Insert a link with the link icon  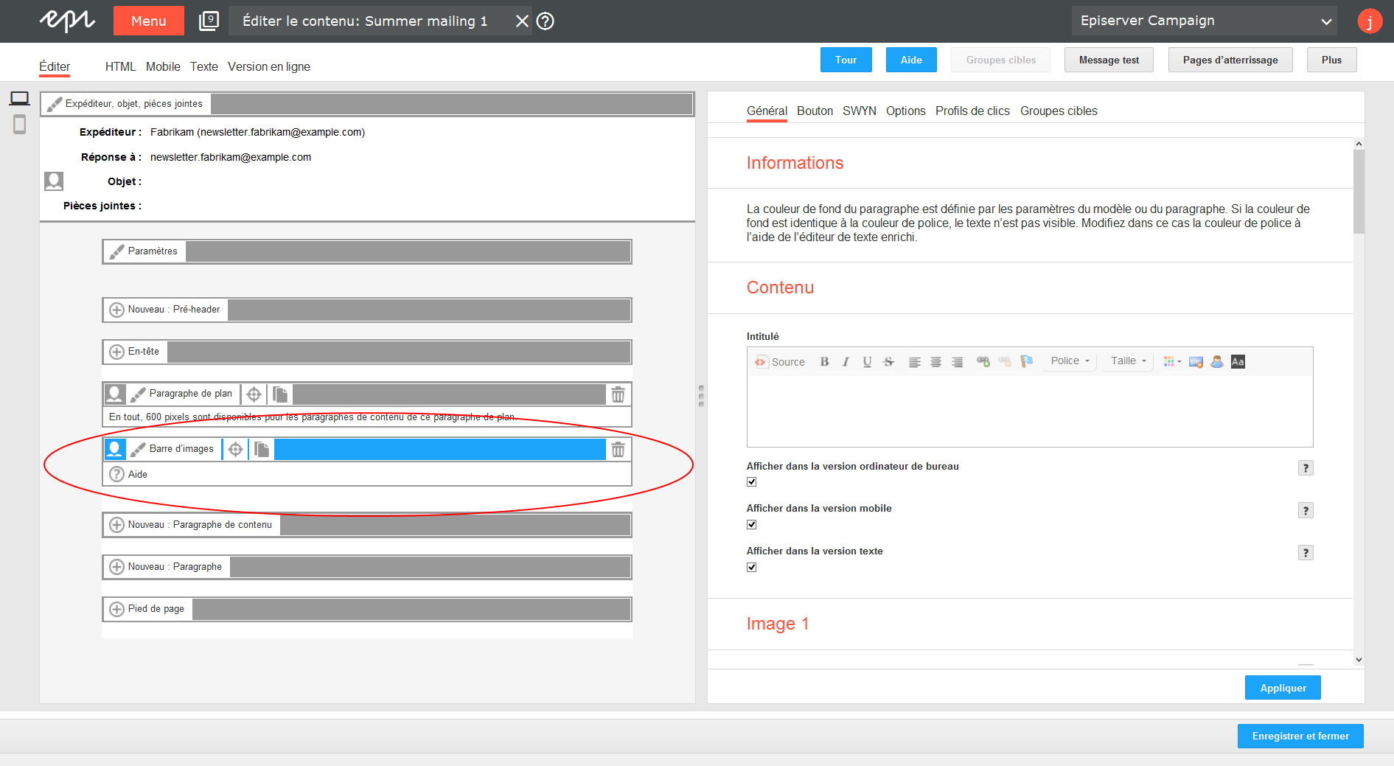pos(983,362)
